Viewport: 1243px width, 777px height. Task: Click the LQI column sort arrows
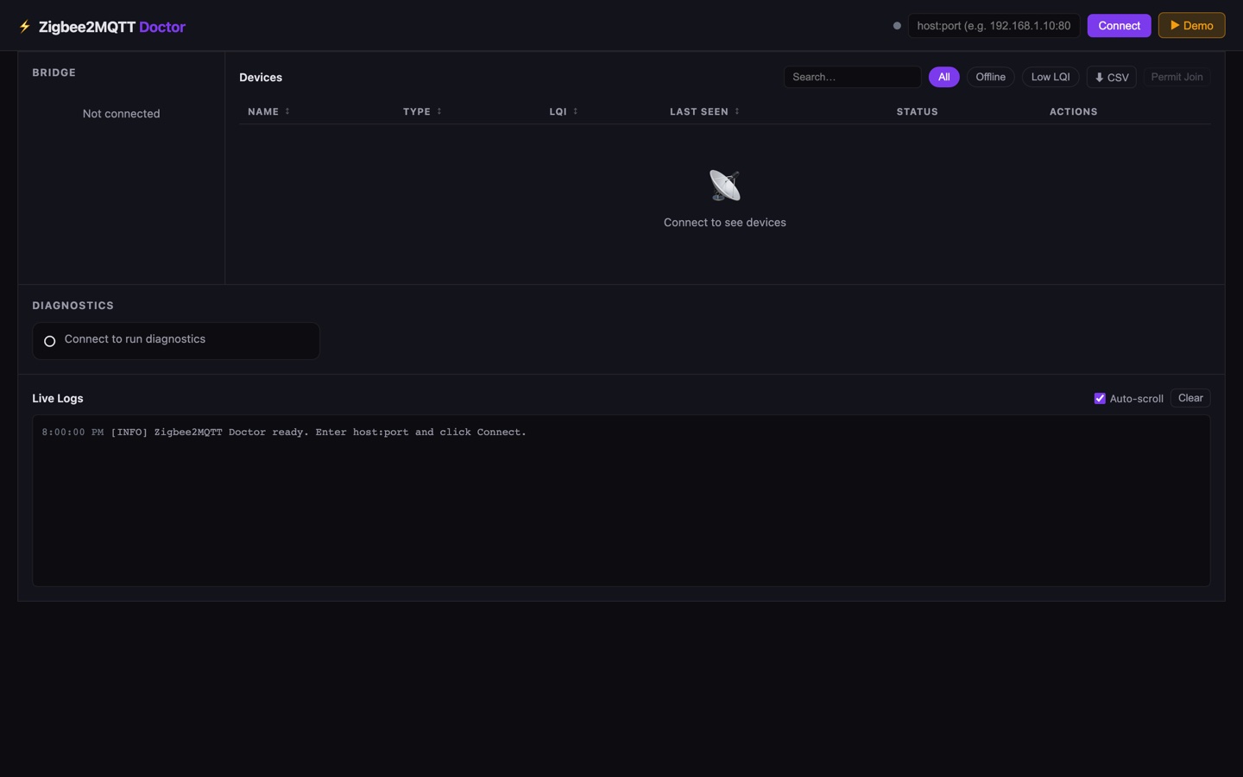click(x=575, y=111)
